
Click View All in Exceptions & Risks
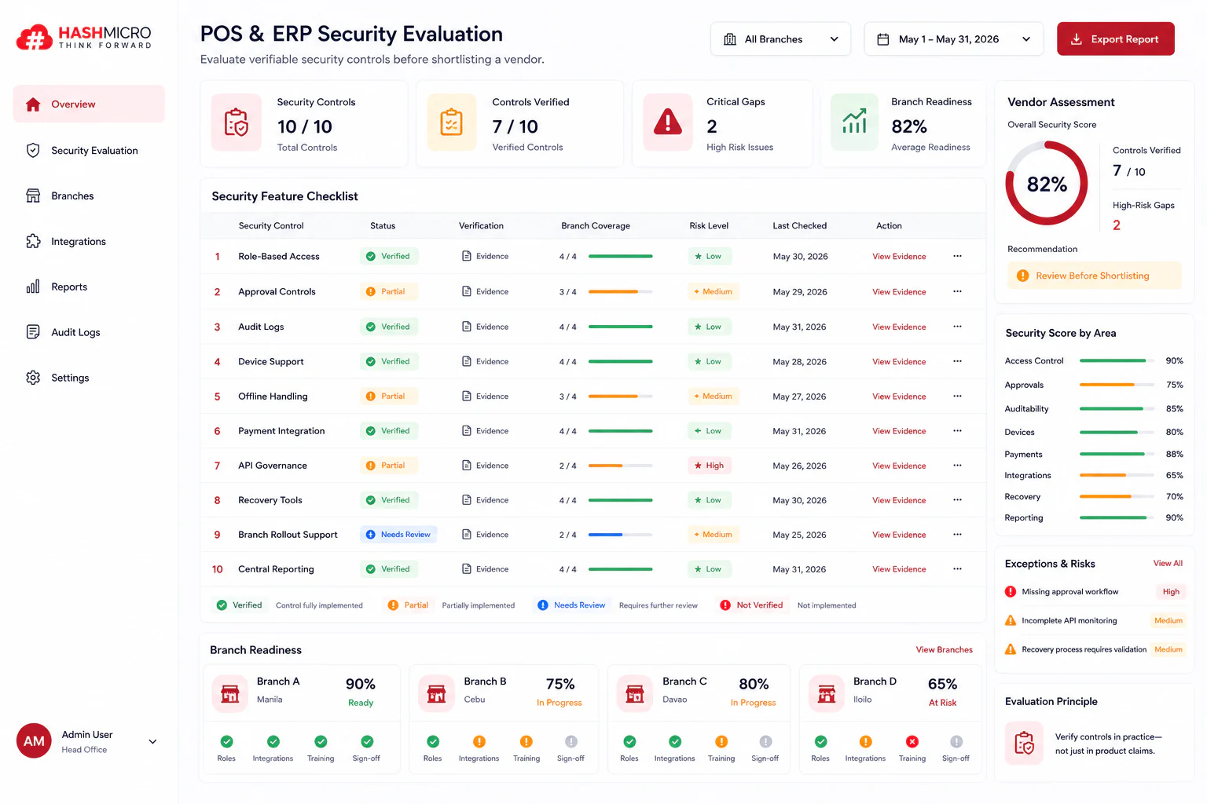[1168, 564]
